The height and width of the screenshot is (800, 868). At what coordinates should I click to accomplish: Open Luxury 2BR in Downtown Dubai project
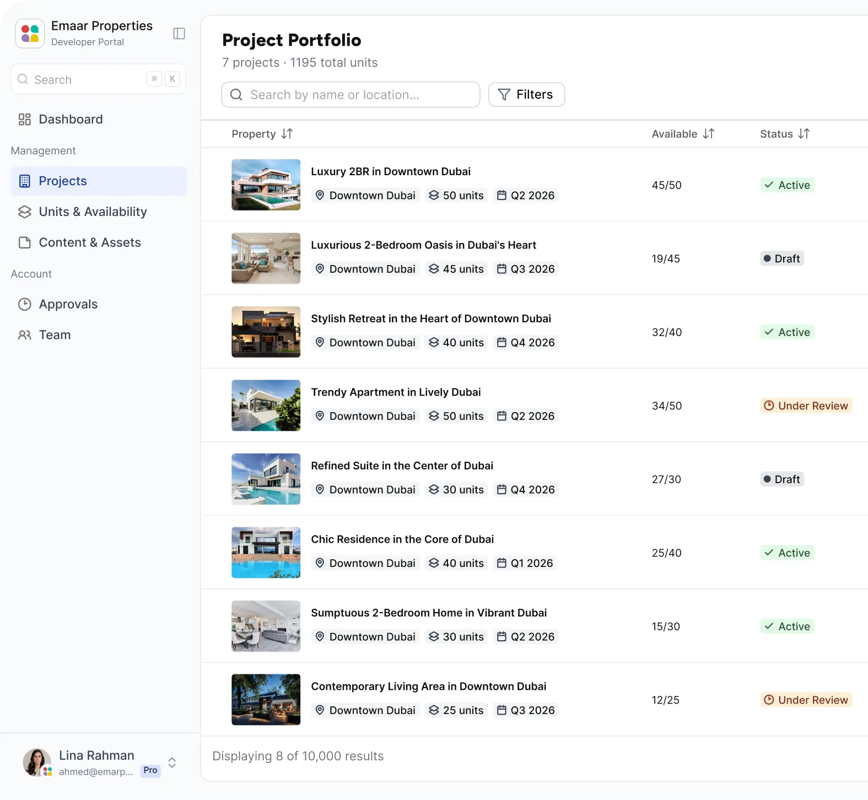click(x=391, y=171)
